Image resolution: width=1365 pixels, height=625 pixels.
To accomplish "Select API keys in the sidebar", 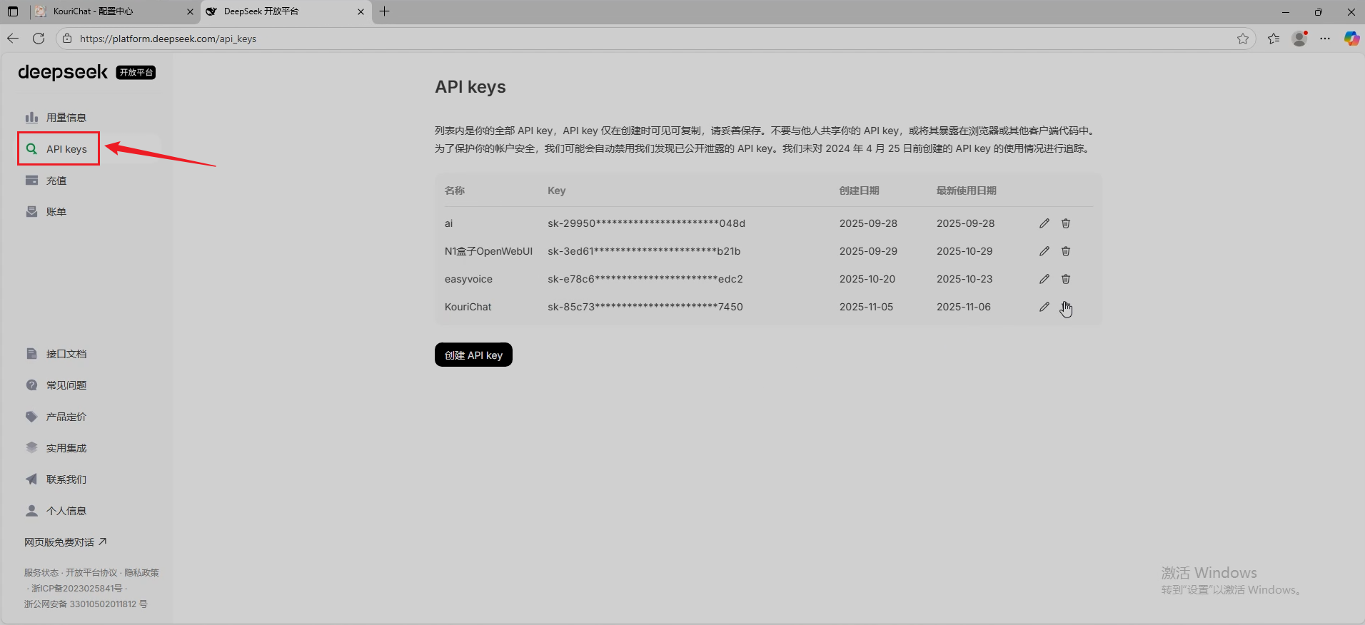I will coord(66,149).
